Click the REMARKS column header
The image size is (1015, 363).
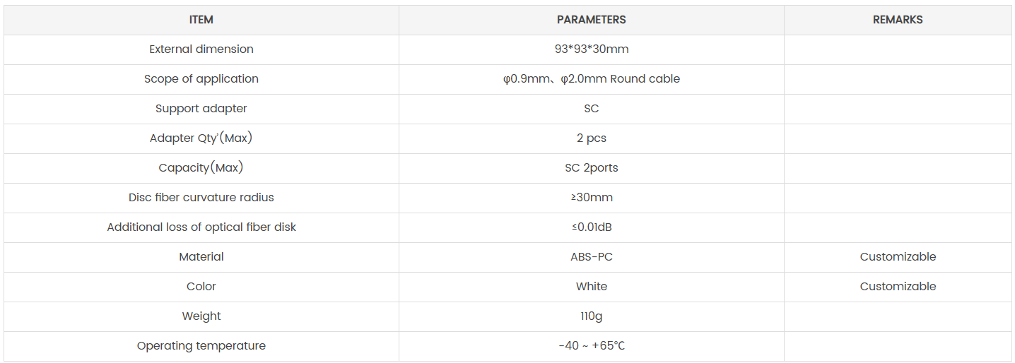898,20
